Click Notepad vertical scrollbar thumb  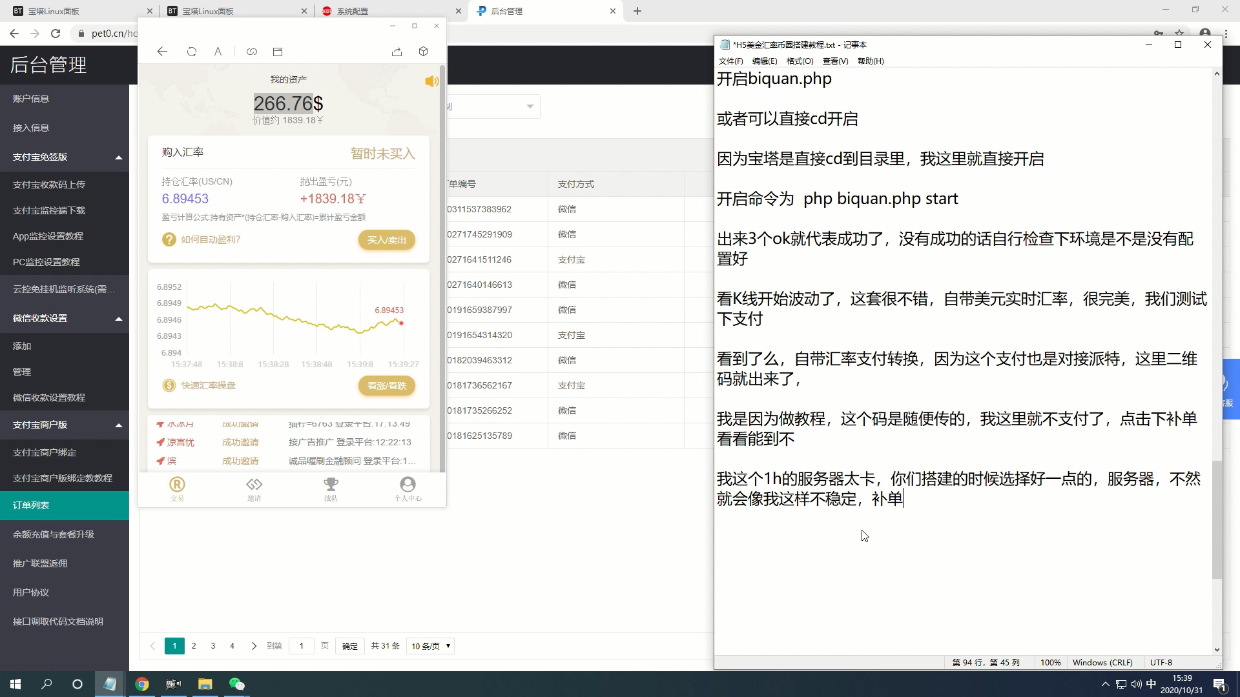[1217, 520]
